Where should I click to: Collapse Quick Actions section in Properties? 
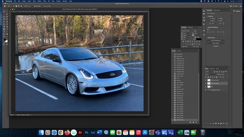point(207,38)
